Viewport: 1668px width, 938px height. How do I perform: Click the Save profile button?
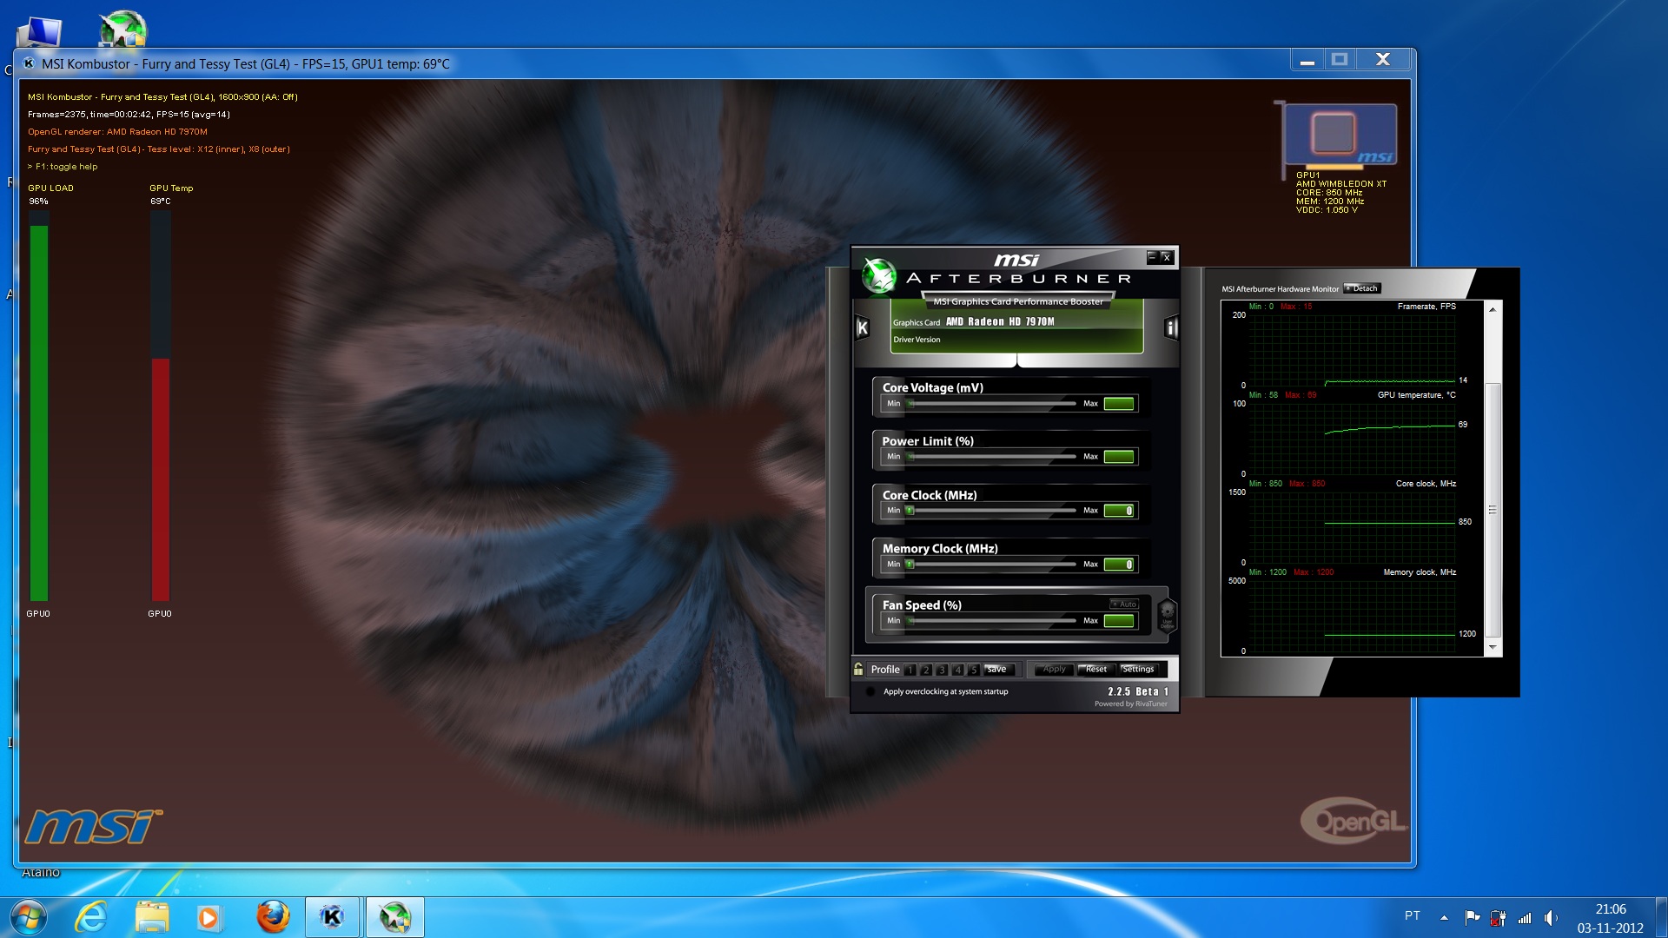point(998,670)
